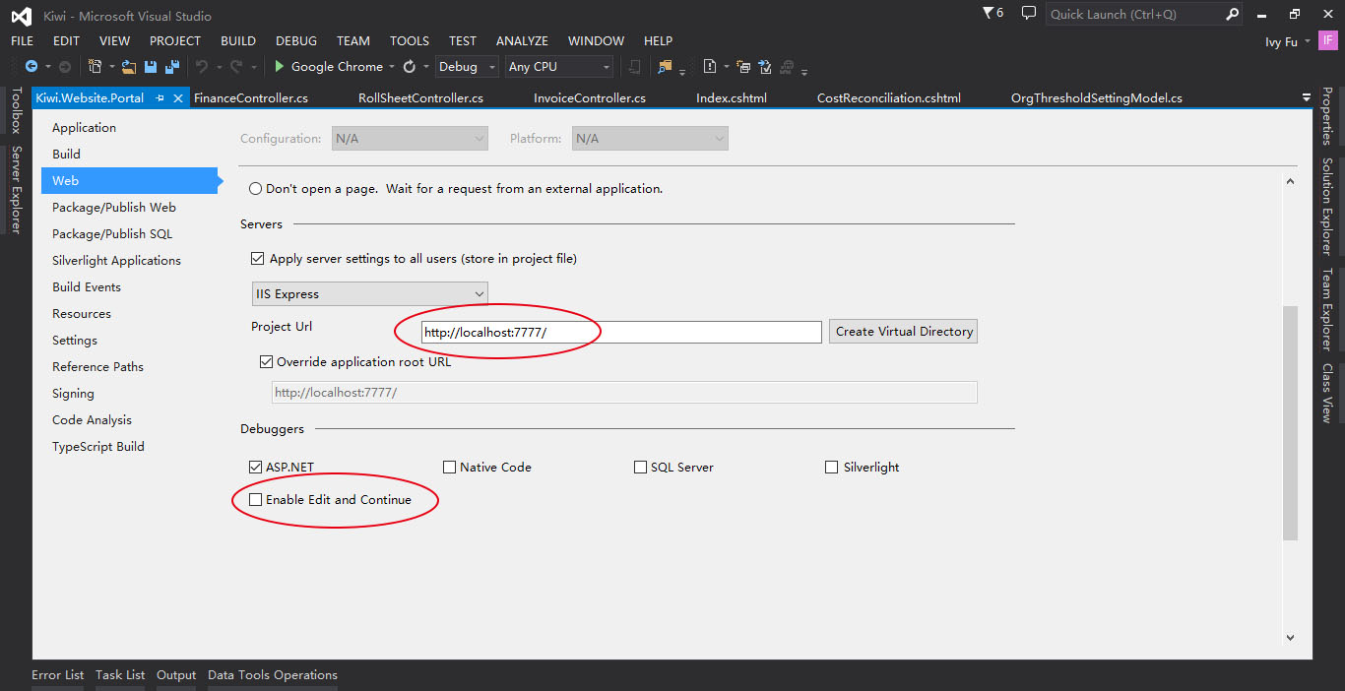Click the scroll down arrow
Screen dimensions: 1345x691
[x=1291, y=637]
